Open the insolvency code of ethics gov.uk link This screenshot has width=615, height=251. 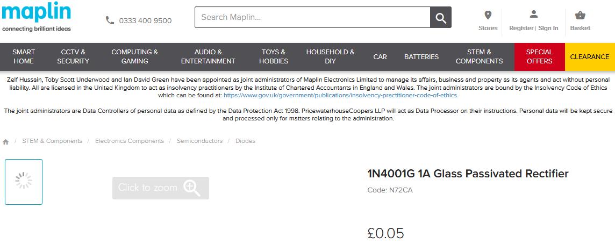341,95
